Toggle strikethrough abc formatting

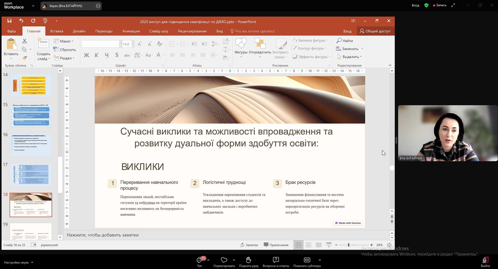point(127,55)
